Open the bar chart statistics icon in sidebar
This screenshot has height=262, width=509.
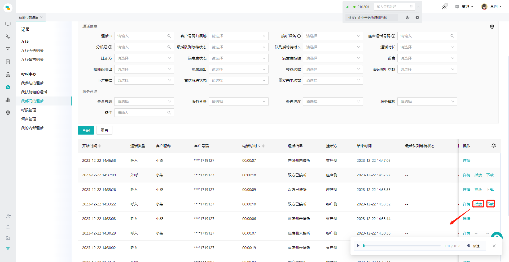point(8,100)
